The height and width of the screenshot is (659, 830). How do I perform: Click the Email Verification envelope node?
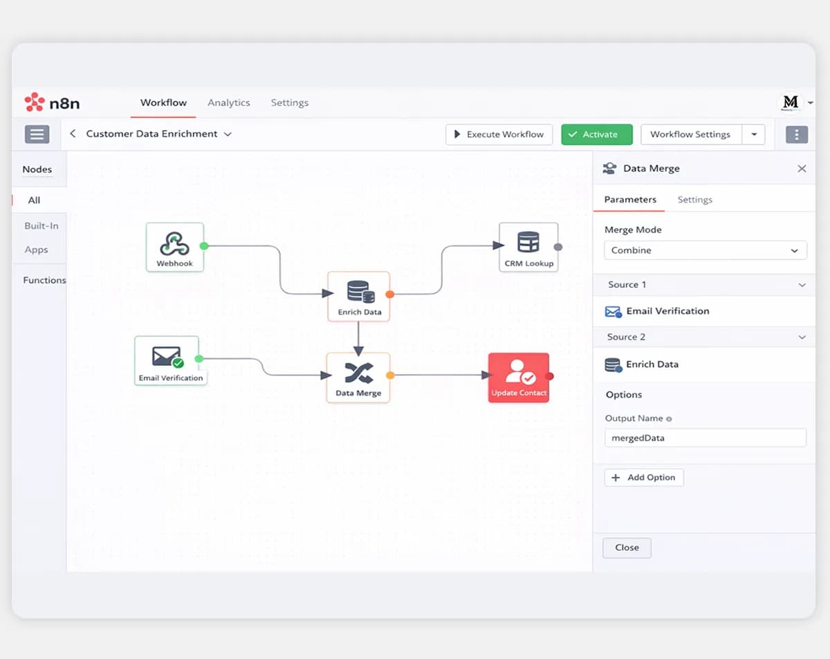(167, 360)
